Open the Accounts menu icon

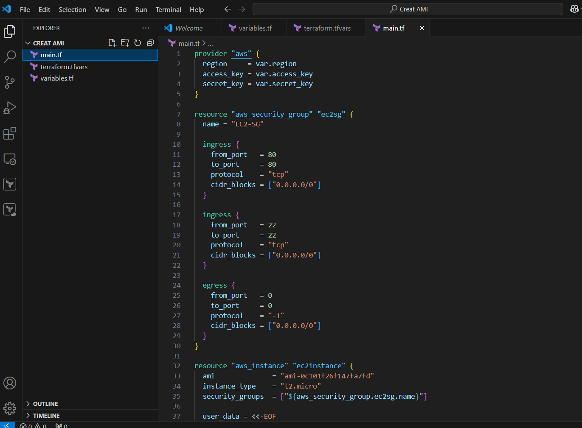pyautogui.click(x=10, y=383)
